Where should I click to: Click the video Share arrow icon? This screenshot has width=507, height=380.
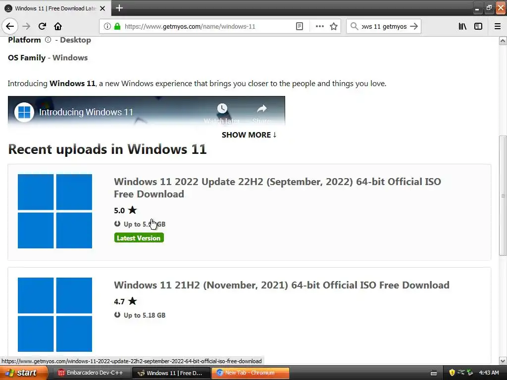click(x=261, y=108)
